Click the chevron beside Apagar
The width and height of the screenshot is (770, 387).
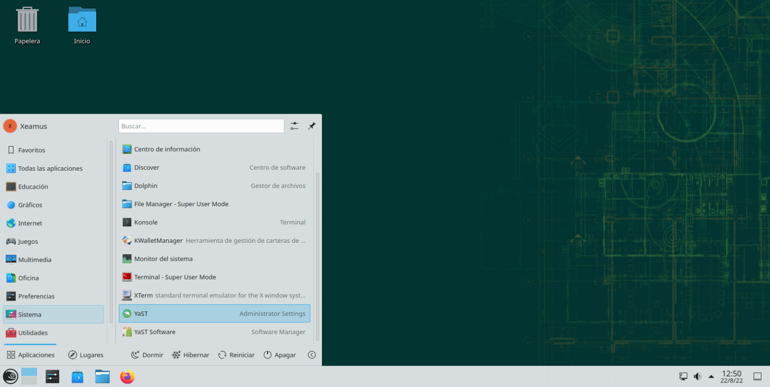(x=311, y=354)
